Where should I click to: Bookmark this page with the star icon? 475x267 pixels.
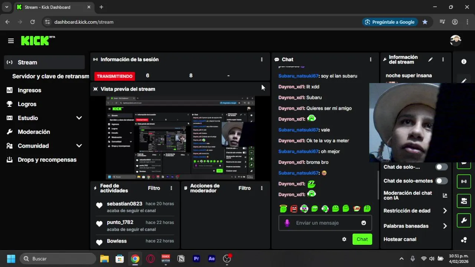(x=425, y=22)
